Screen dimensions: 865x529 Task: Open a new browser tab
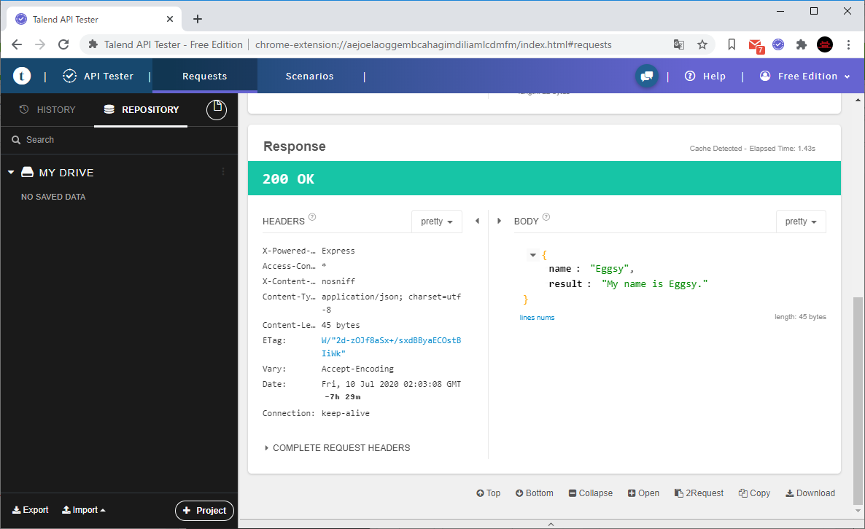[x=198, y=19]
